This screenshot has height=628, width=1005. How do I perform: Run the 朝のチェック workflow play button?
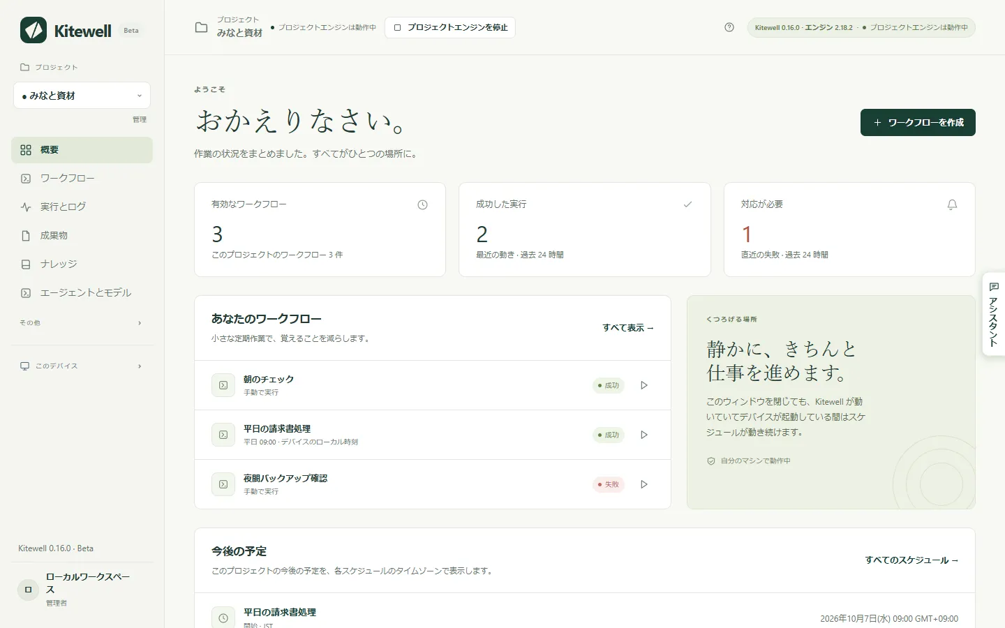(644, 385)
